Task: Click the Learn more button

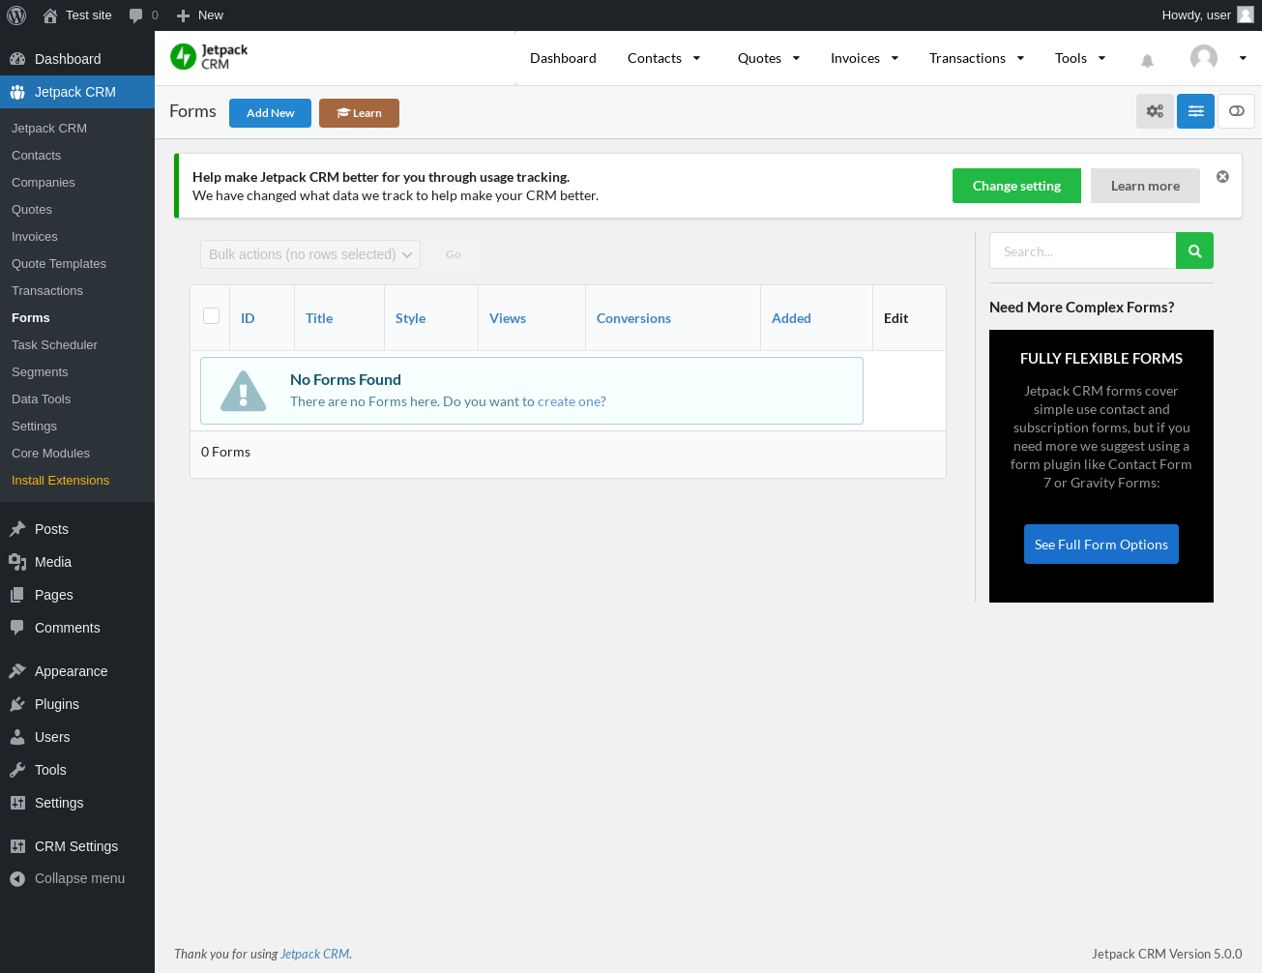Action: pos(1145,186)
